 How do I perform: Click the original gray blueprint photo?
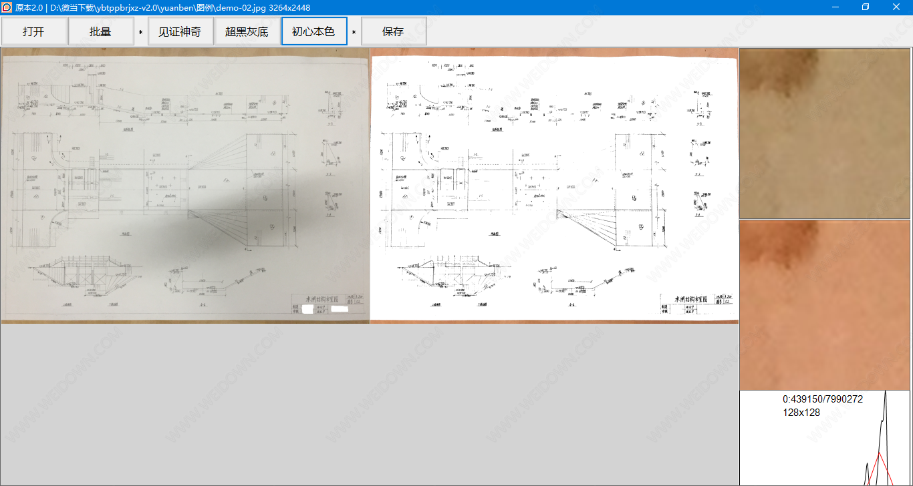coord(185,186)
